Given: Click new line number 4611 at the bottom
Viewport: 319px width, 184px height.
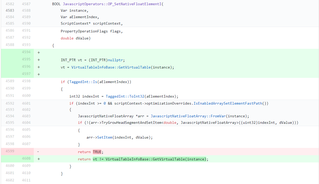Looking at the screenshot, I should coord(26,180).
